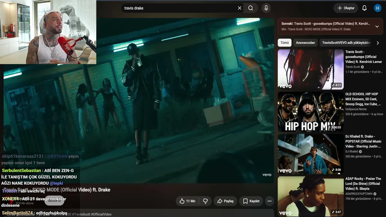This screenshot has width=386, height=217.
Task: Open the notifications bell
Action: (x=364, y=8)
